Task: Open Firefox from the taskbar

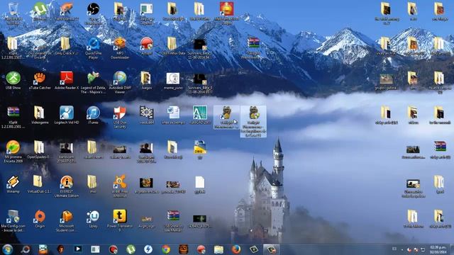Action: coord(236,249)
